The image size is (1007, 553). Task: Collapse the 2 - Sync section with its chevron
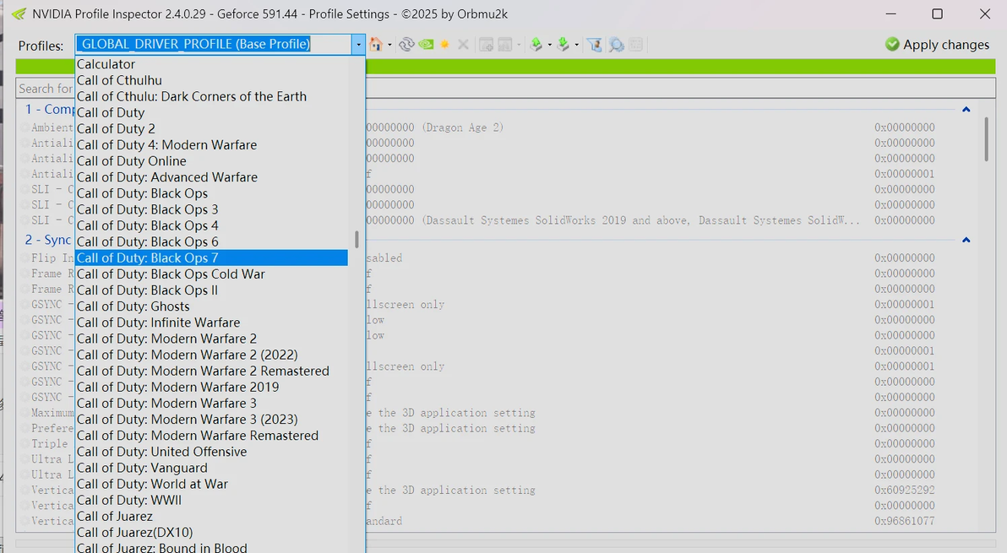click(966, 240)
